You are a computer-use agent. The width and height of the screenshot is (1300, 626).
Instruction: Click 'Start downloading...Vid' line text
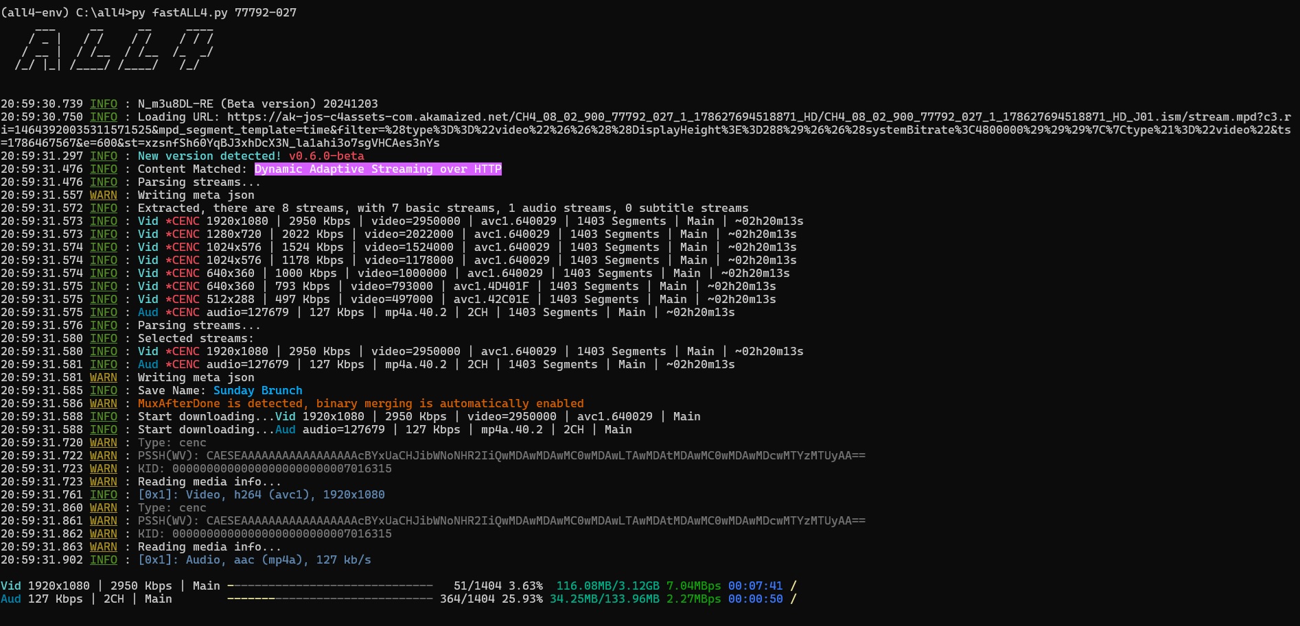click(x=217, y=417)
